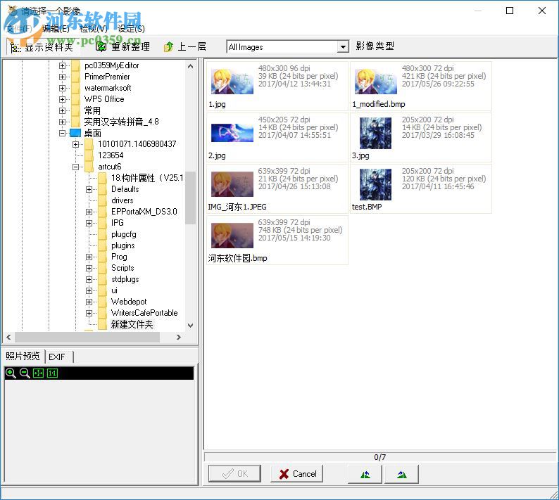
Task: Select the 新建文件夹 folder in tree
Action: tap(132, 324)
